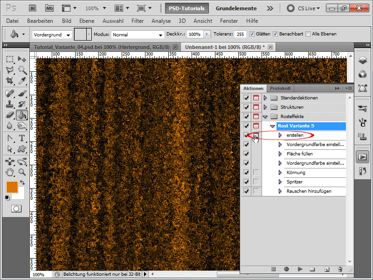Screen dimensions: 373x280
Task: Select the Paint Bucket tool in toolbox
Action: [22, 115]
